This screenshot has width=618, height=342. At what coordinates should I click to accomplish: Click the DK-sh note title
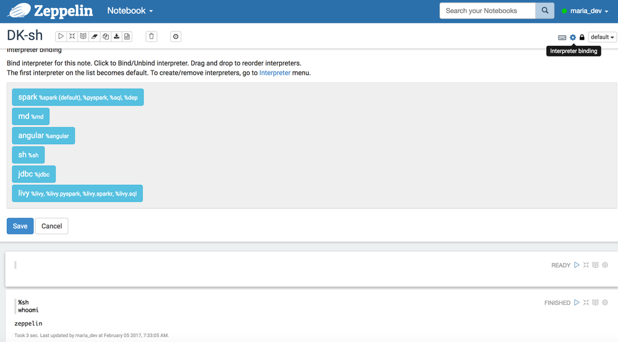[x=25, y=35]
